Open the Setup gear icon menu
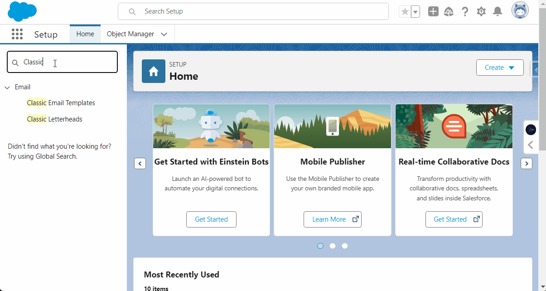The height and width of the screenshot is (291, 546). click(x=481, y=12)
